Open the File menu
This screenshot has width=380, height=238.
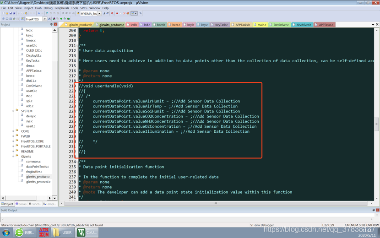point(4,8)
